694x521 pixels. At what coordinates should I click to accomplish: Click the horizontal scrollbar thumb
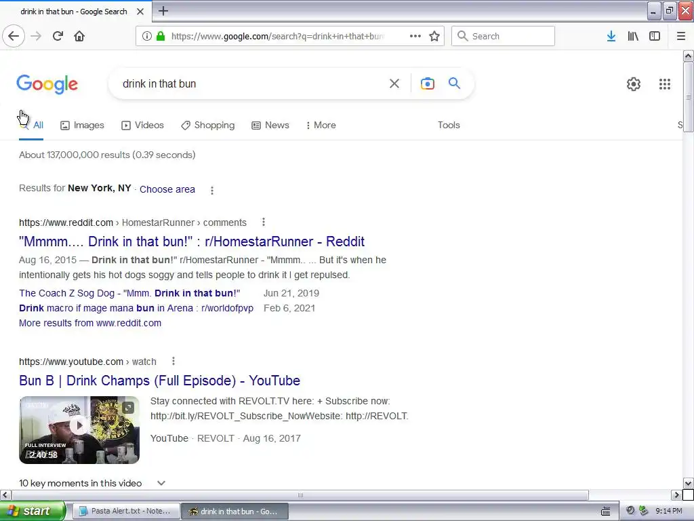[x=300, y=495]
